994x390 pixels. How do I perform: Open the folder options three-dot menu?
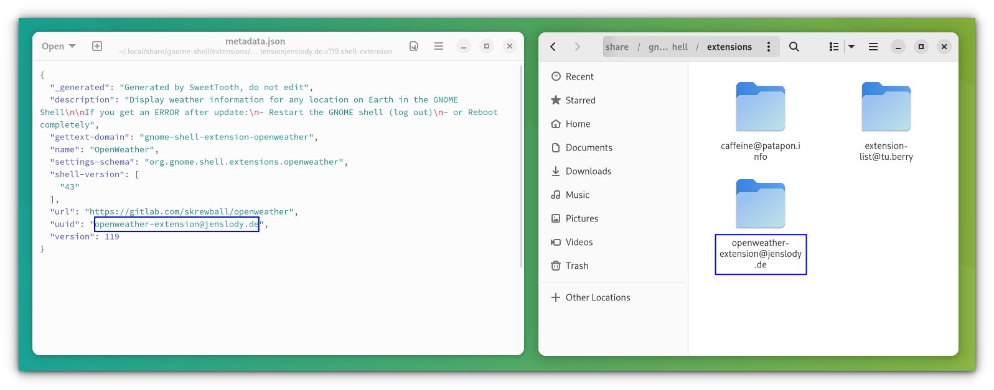pyautogui.click(x=769, y=47)
